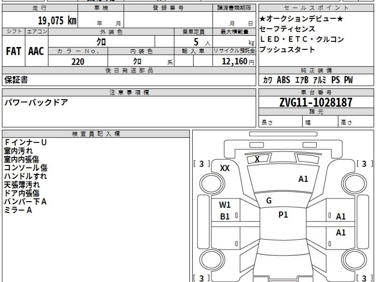Click the 諸元 heading

coord(316,112)
